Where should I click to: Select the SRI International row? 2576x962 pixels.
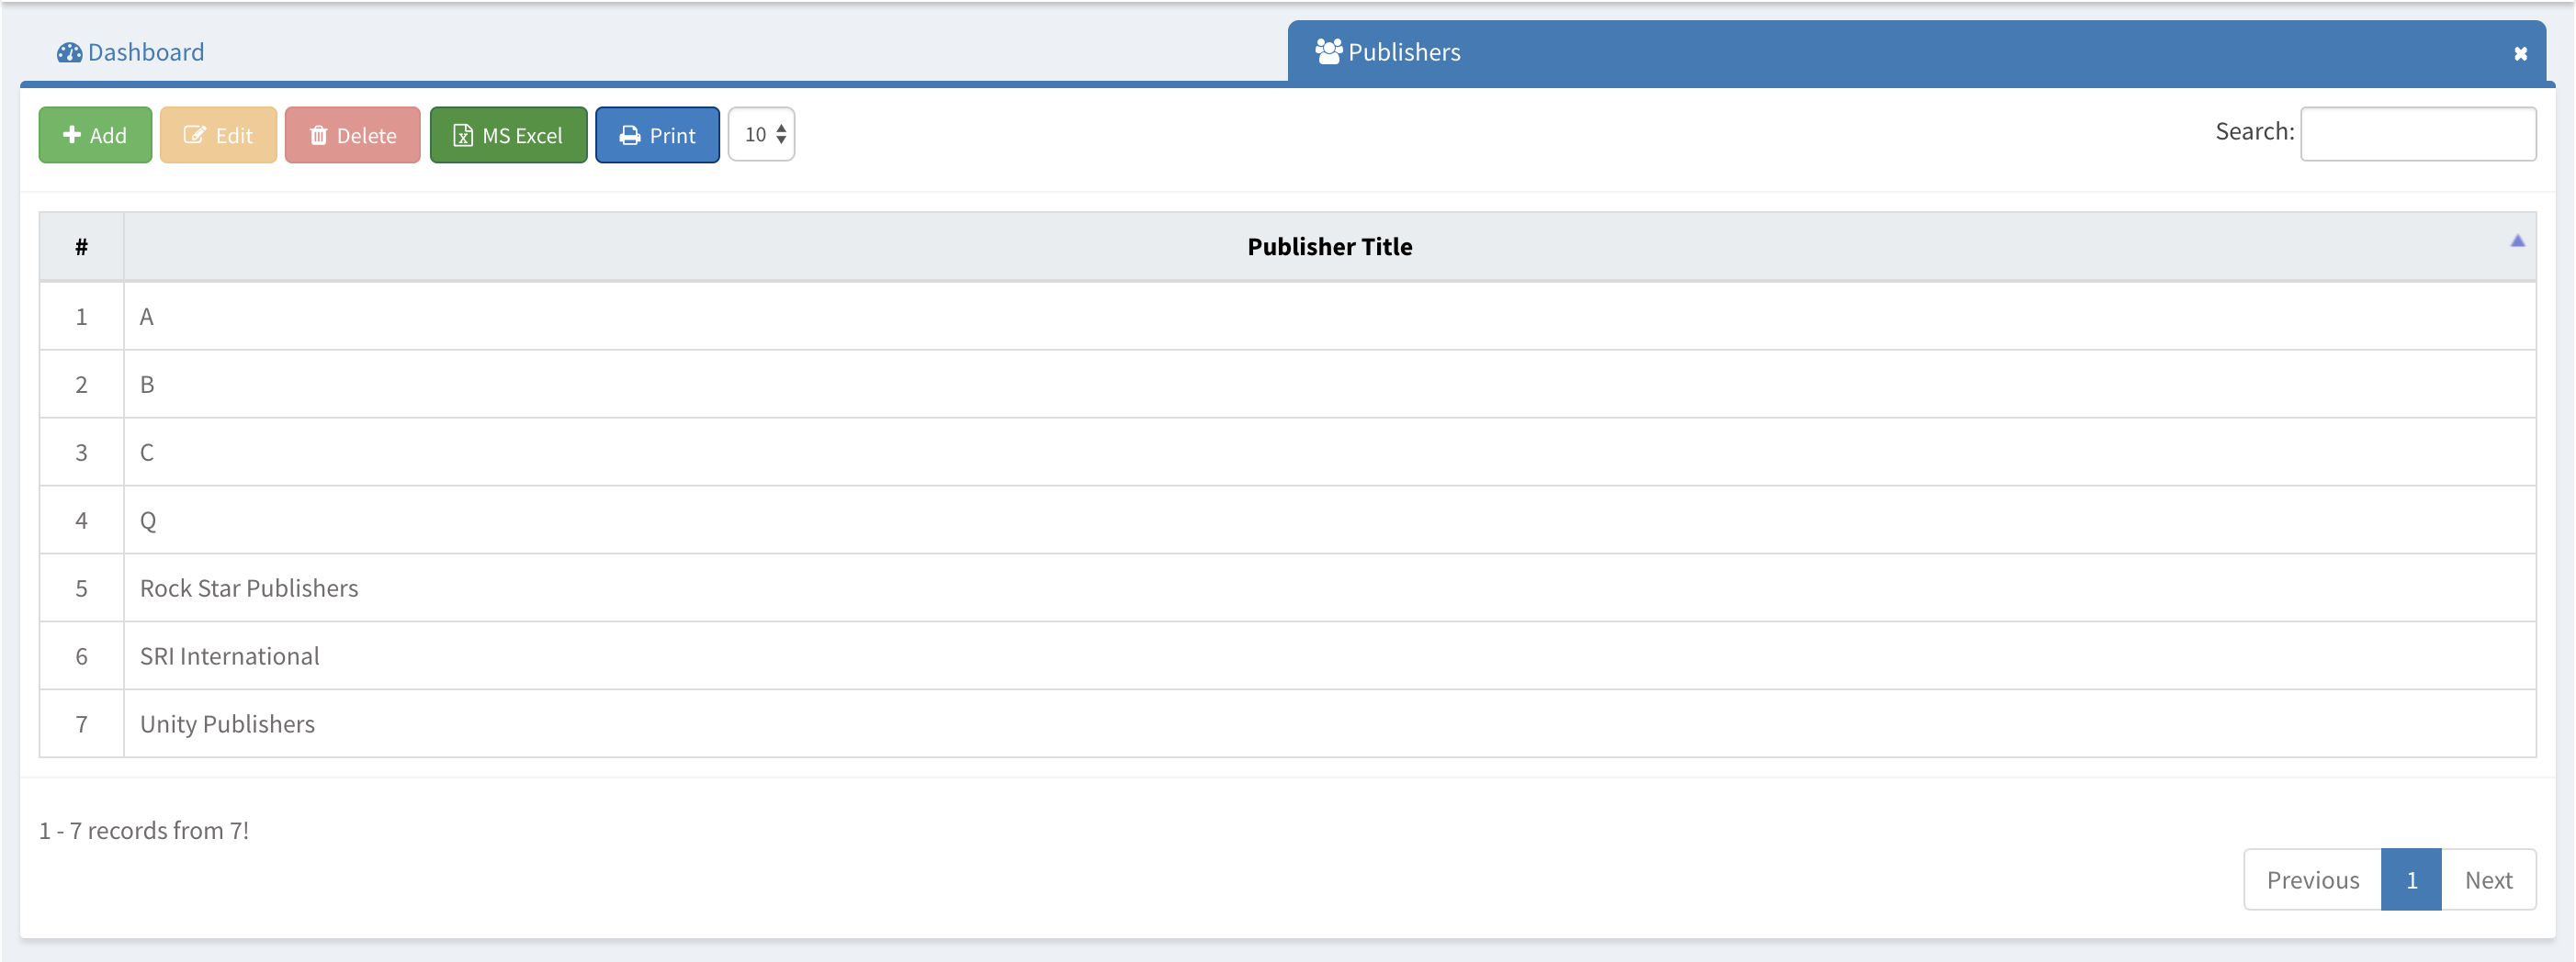(229, 656)
